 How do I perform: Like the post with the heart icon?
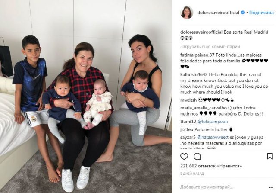point(184,157)
